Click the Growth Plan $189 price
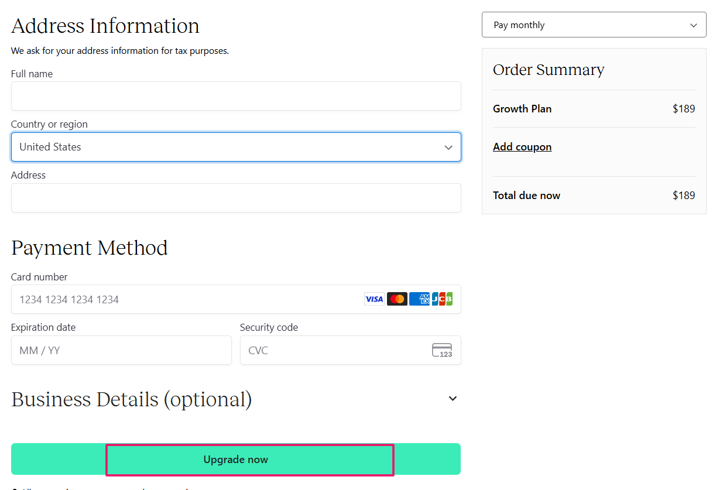The height and width of the screenshot is (490, 723). click(x=684, y=109)
